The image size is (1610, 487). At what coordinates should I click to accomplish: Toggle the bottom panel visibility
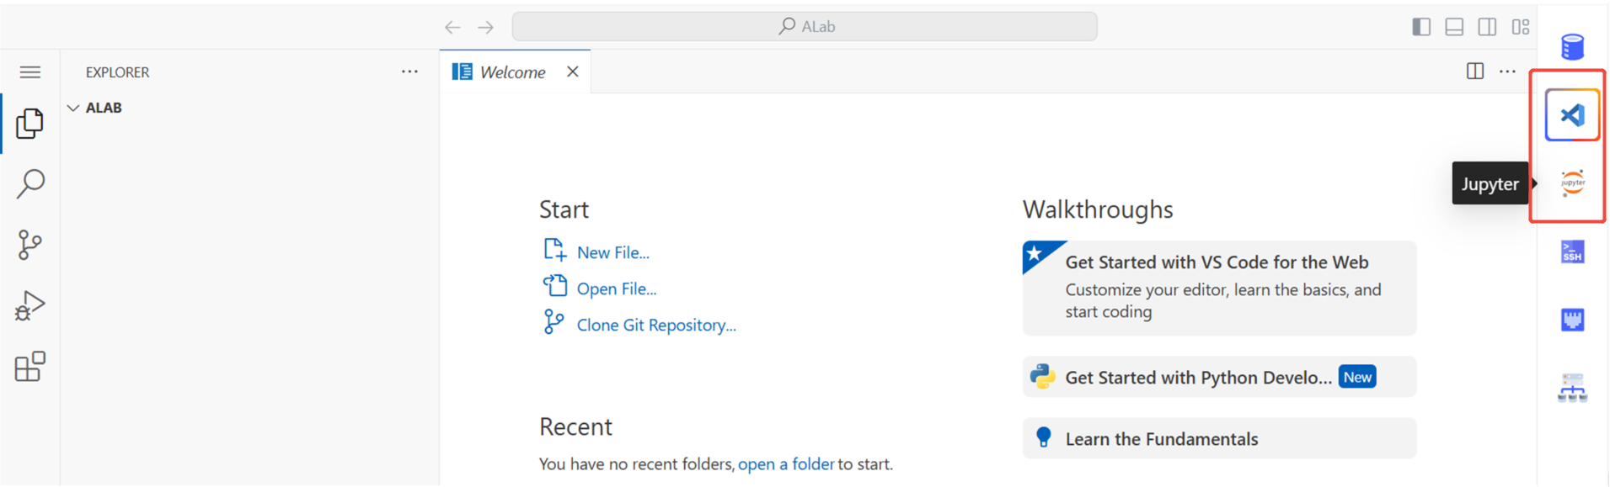(x=1454, y=27)
